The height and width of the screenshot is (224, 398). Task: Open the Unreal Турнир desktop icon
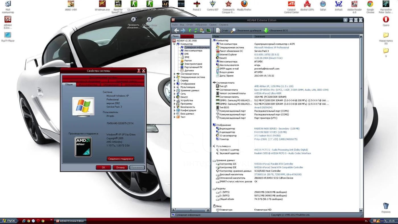click(x=165, y=6)
